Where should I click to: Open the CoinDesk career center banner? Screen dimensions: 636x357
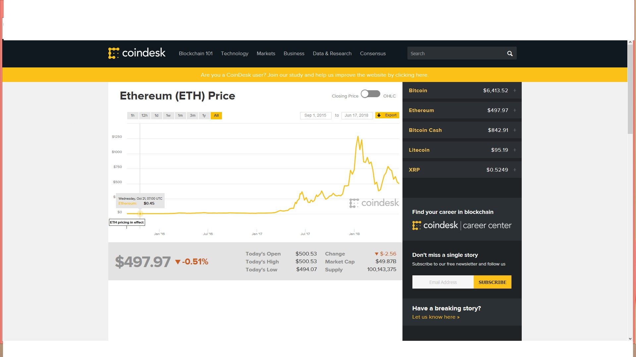[462, 225]
